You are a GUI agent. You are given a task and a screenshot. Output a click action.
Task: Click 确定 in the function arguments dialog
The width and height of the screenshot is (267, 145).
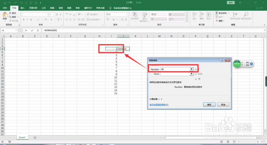click(209, 105)
